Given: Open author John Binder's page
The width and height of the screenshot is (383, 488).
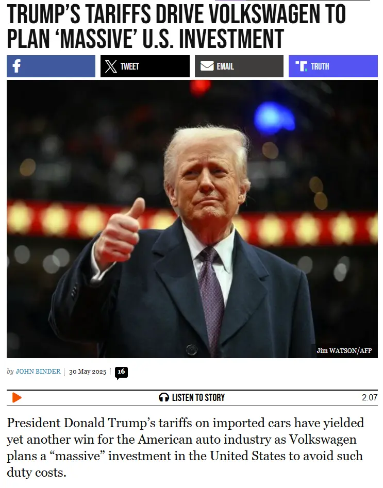Looking at the screenshot, I should click(38, 372).
